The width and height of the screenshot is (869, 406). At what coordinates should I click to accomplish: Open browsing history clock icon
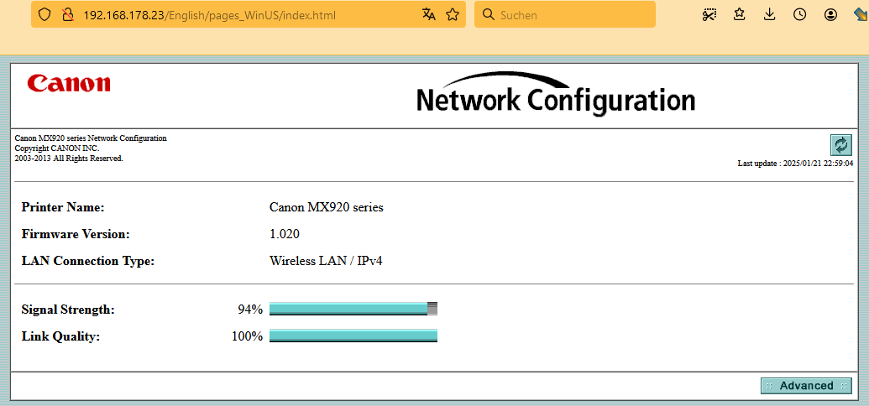point(799,15)
